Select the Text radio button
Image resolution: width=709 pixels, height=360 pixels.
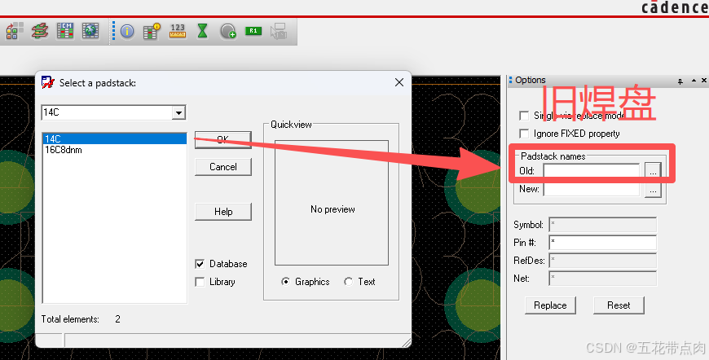tap(348, 282)
